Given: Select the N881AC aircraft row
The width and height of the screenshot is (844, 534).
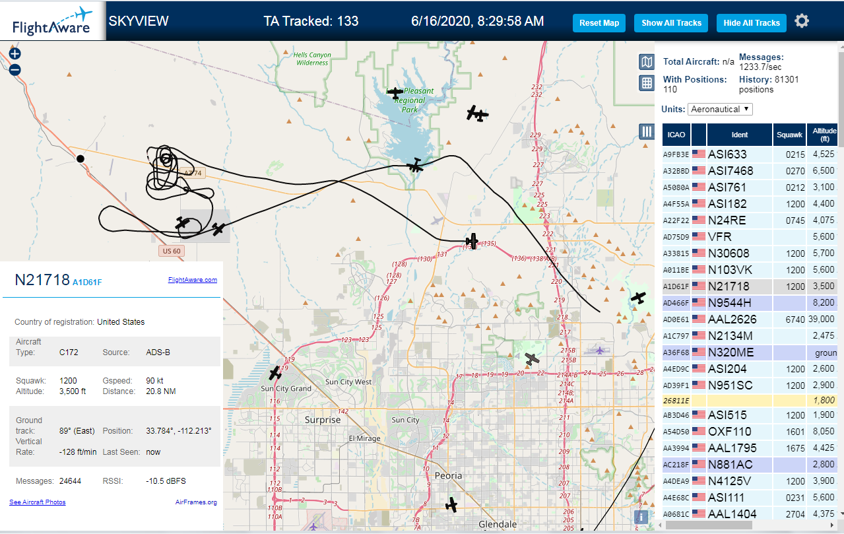Looking at the screenshot, I should (750, 465).
